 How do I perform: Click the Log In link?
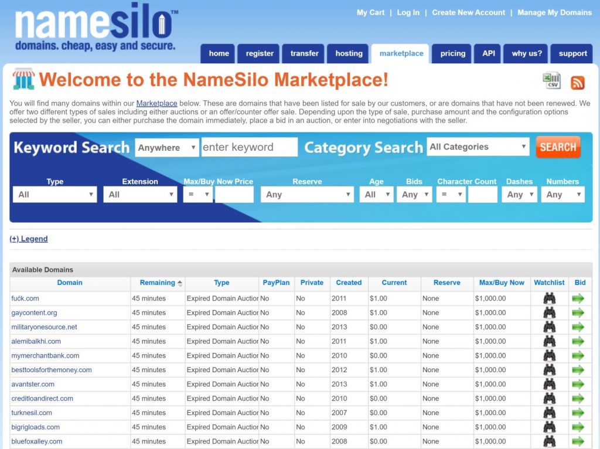coord(408,13)
